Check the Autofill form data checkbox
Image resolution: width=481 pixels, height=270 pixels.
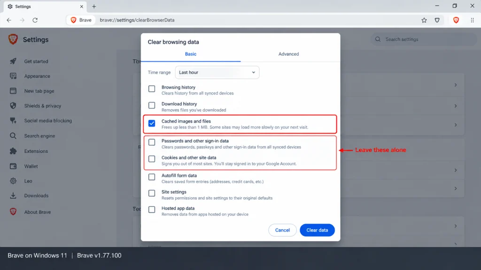click(152, 177)
